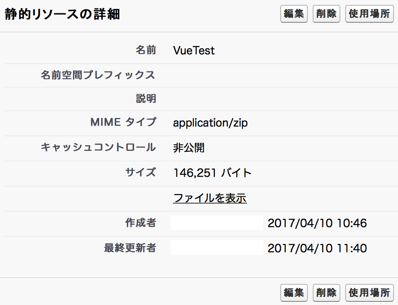Click the 作成者 label
This screenshot has width=398, height=305.
(x=141, y=223)
